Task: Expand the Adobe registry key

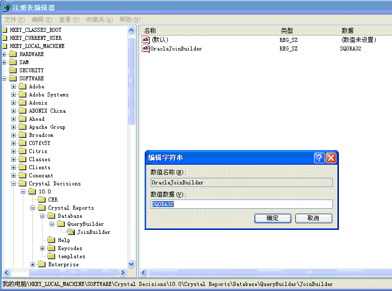Action: coord(14,87)
